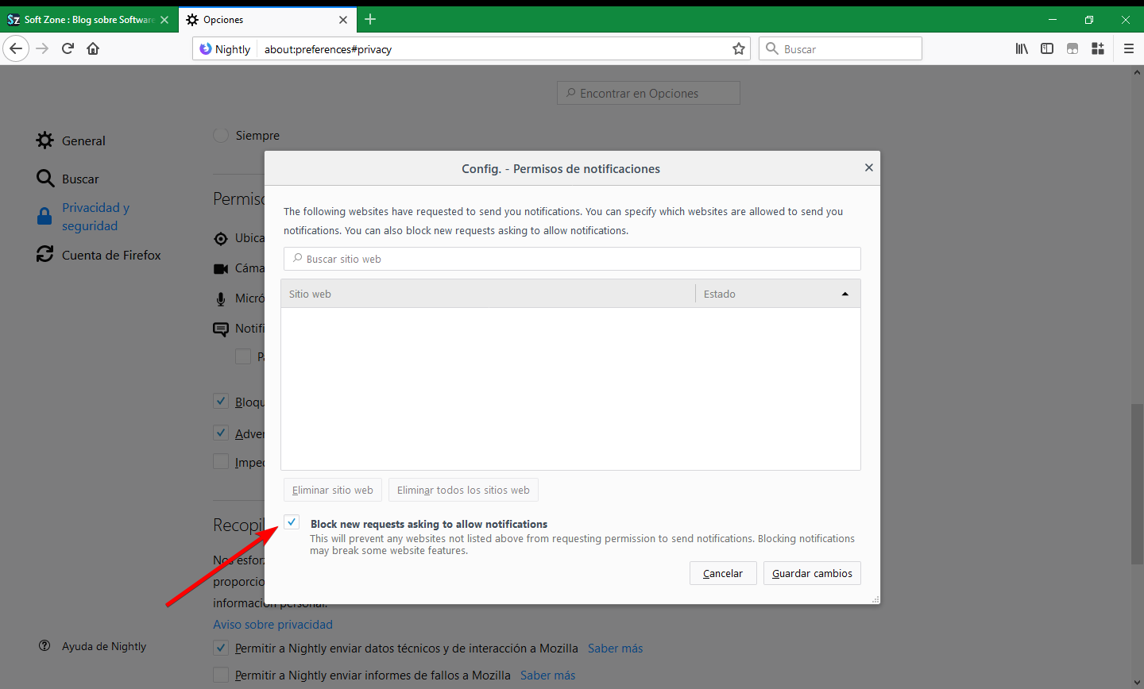Open Saber más link for datos técnicos
The height and width of the screenshot is (689, 1144).
pos(615,649)
